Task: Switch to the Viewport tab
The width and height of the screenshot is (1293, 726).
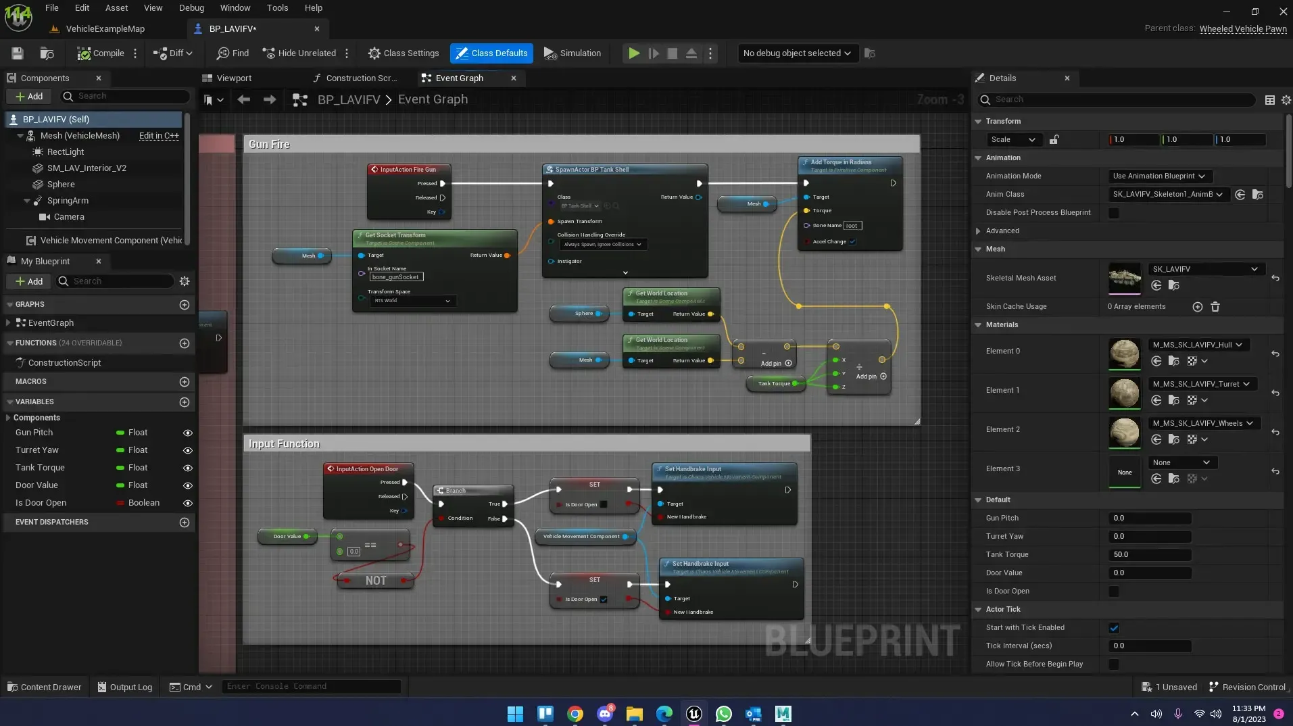Action: tap(233, 78)
